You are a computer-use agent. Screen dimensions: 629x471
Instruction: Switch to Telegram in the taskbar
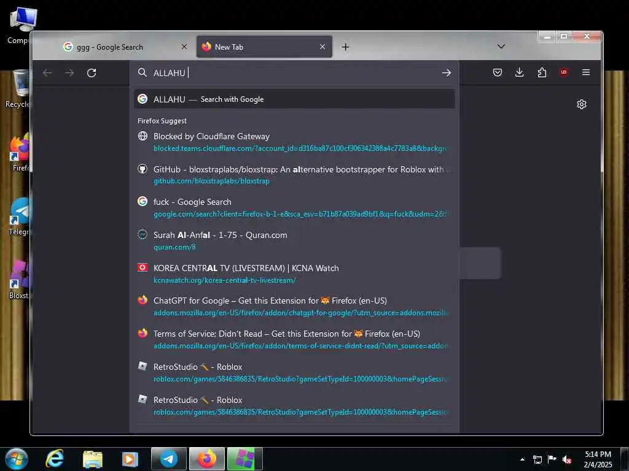pyautogui.click(x=169, y=459)
